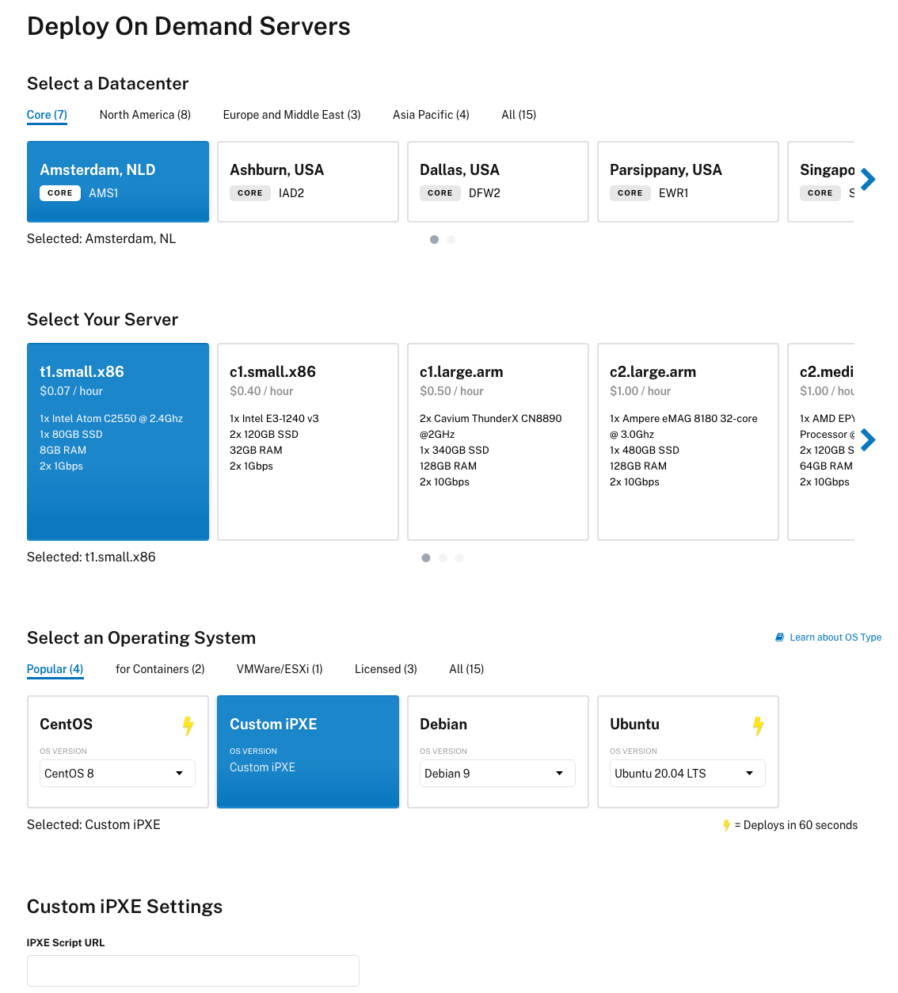898x993 pixels.
Task: Switch to for Containers (2) tab
Action: point(160,669)
